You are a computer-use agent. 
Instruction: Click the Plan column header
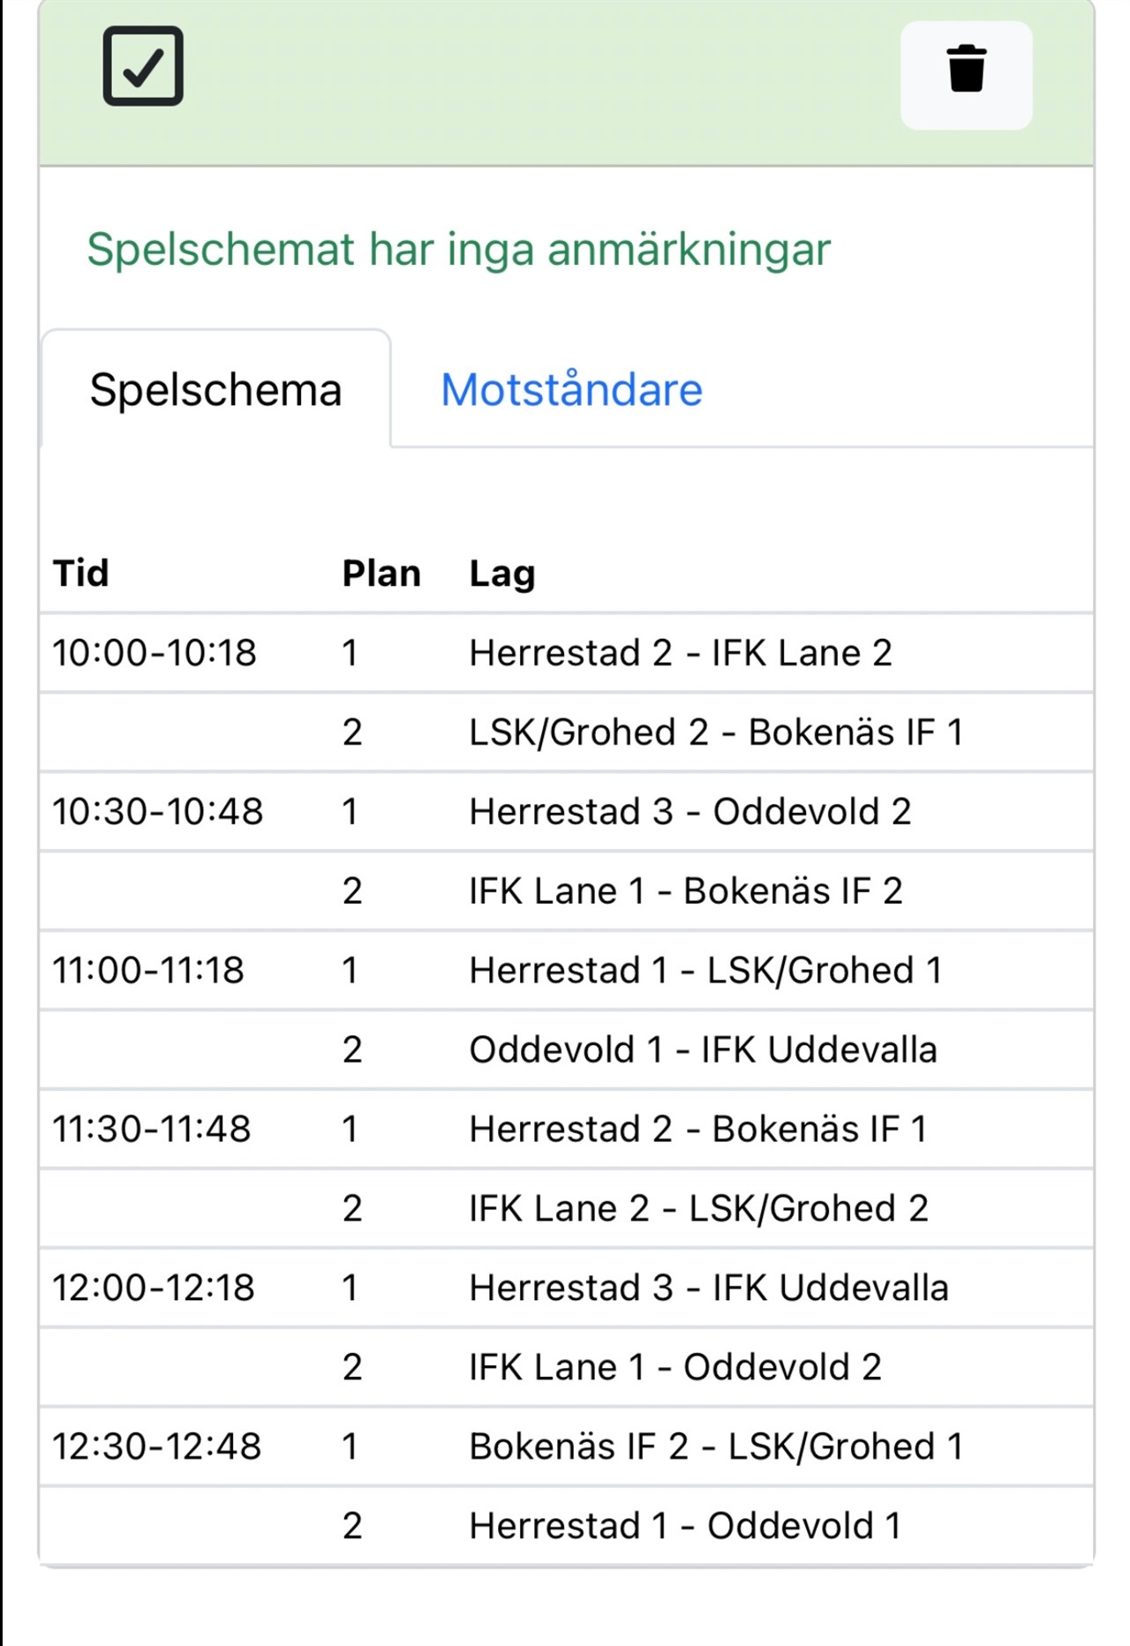click(381, 573)
